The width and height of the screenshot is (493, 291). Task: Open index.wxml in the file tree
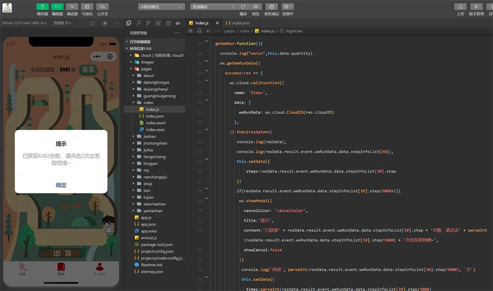[x=155, y=123]
